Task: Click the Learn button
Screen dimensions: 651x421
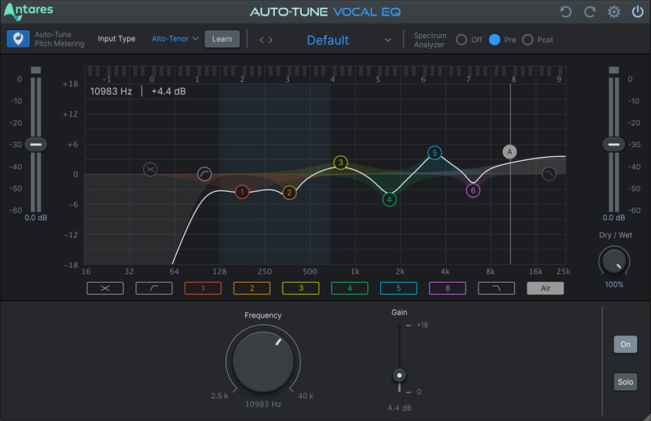Action: (221, 39)
